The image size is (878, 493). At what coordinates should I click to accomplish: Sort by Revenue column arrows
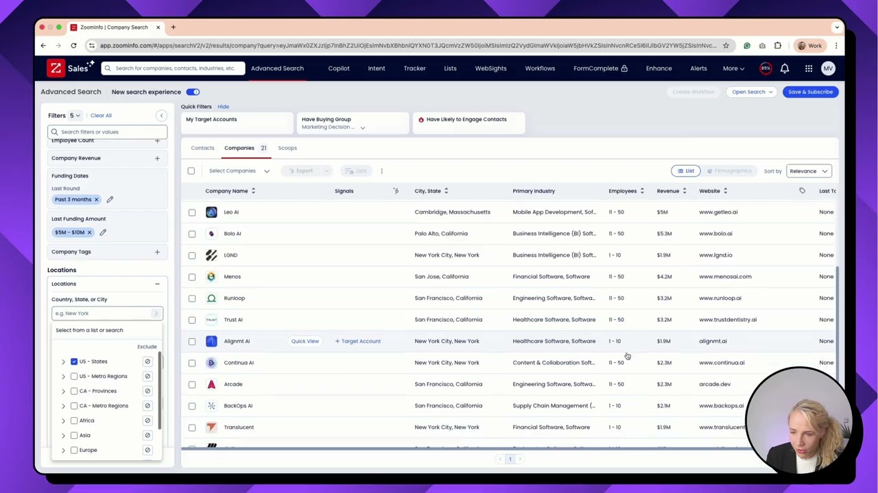point(685,191)
